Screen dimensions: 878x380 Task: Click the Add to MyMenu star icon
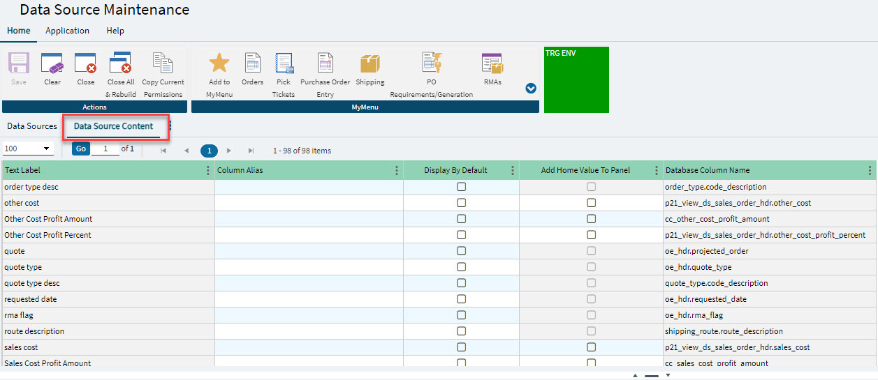tap(219, 63)
